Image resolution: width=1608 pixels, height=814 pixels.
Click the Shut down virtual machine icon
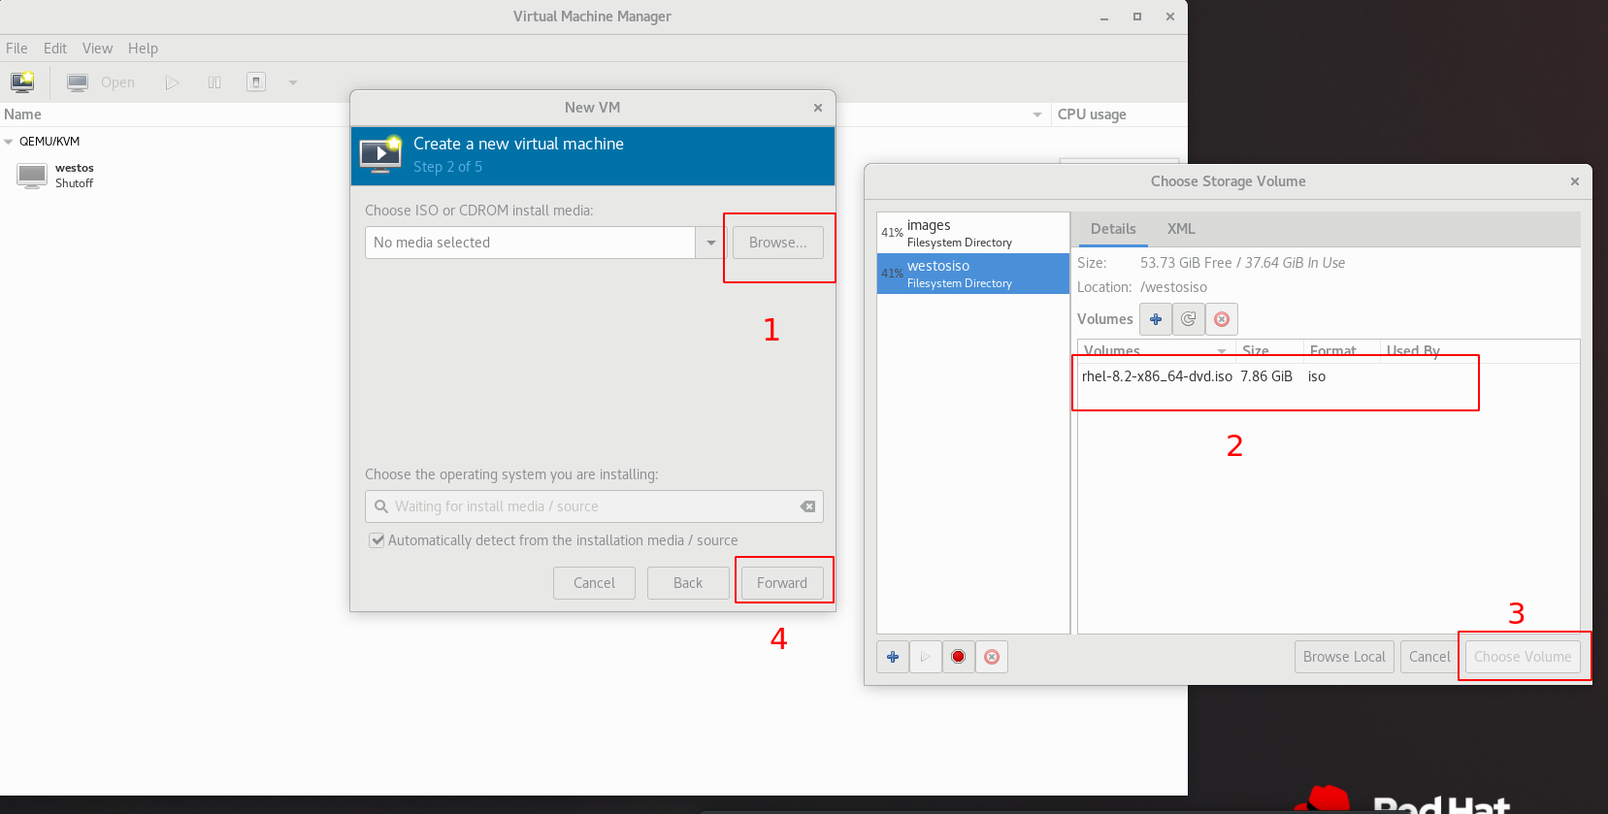click(x=256, y=82)
